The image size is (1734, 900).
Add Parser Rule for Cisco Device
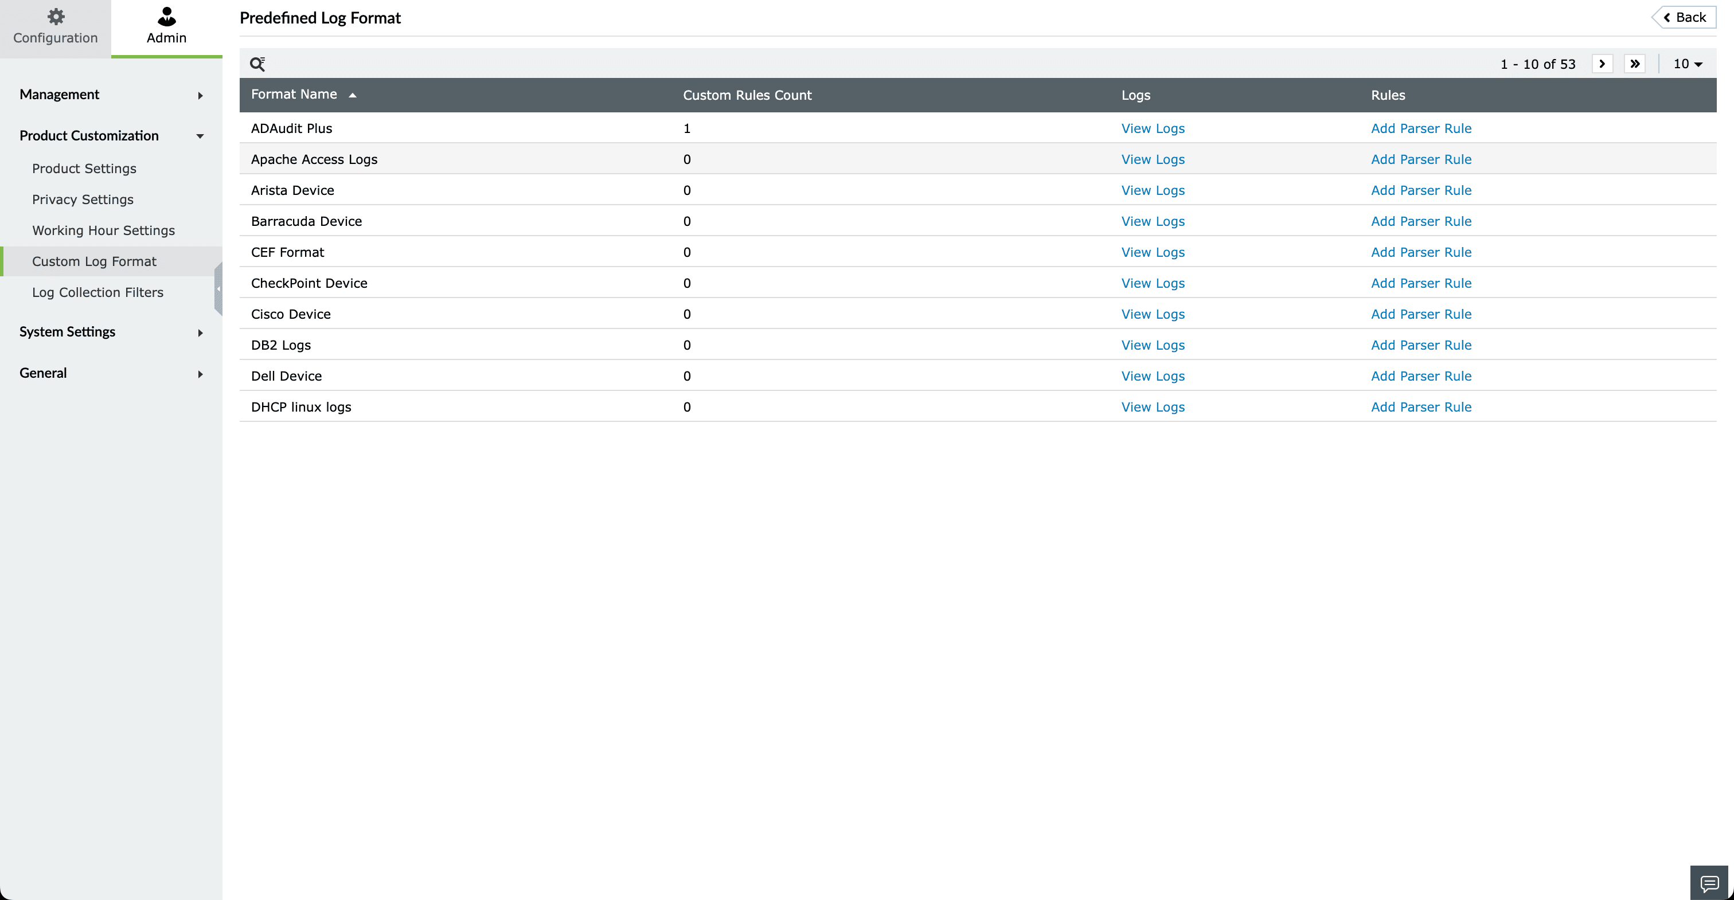click(x=1420, y=314)
